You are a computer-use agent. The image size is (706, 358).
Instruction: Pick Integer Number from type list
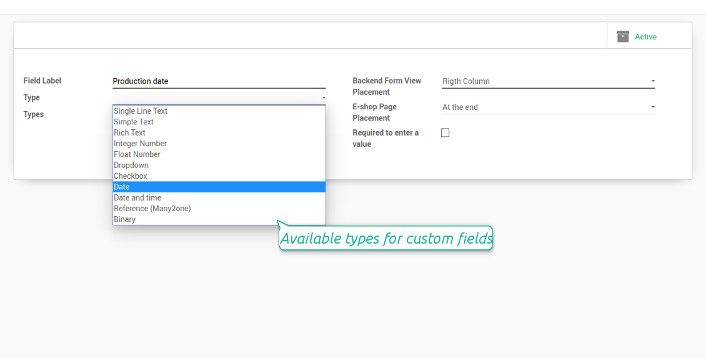219,143
